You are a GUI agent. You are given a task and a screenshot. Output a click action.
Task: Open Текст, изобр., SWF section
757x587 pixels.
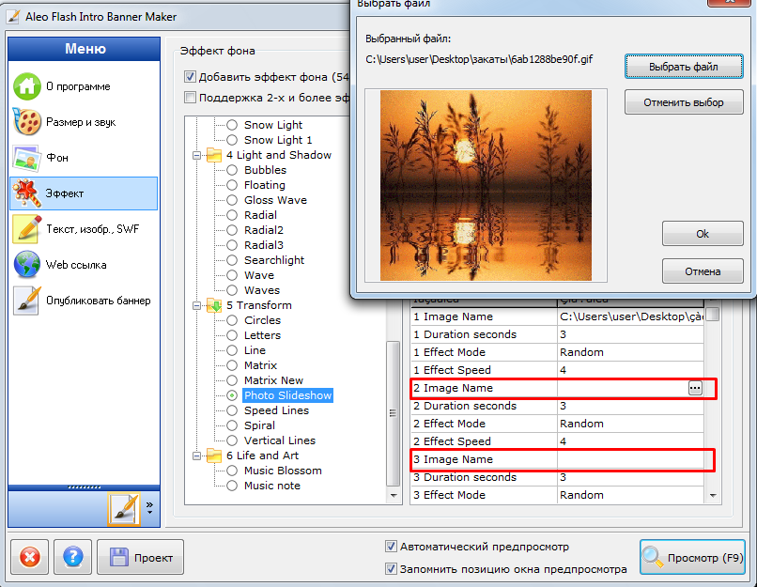pyautogui.click(x=84, y=229)
